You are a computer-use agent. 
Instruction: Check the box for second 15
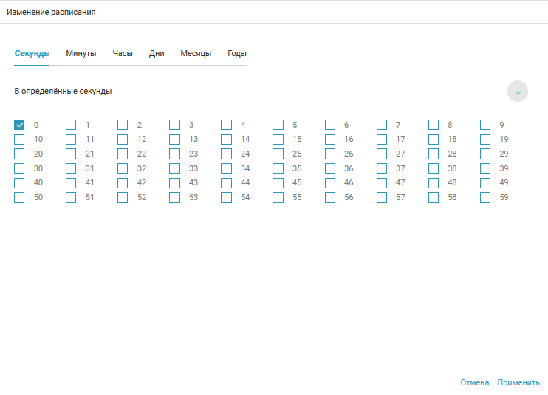click(x=278, y=139)
